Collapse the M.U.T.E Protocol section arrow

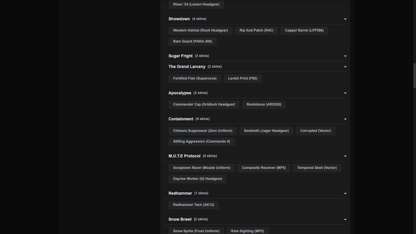click(345, 156)
